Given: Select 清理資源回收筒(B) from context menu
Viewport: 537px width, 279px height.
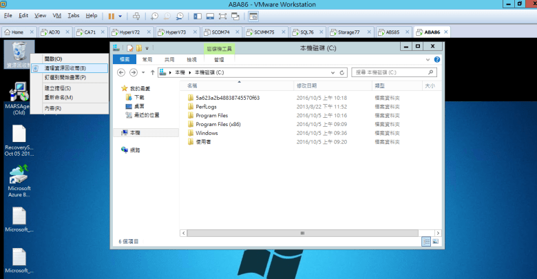Looking at the screenshot, I should [65, 68].
